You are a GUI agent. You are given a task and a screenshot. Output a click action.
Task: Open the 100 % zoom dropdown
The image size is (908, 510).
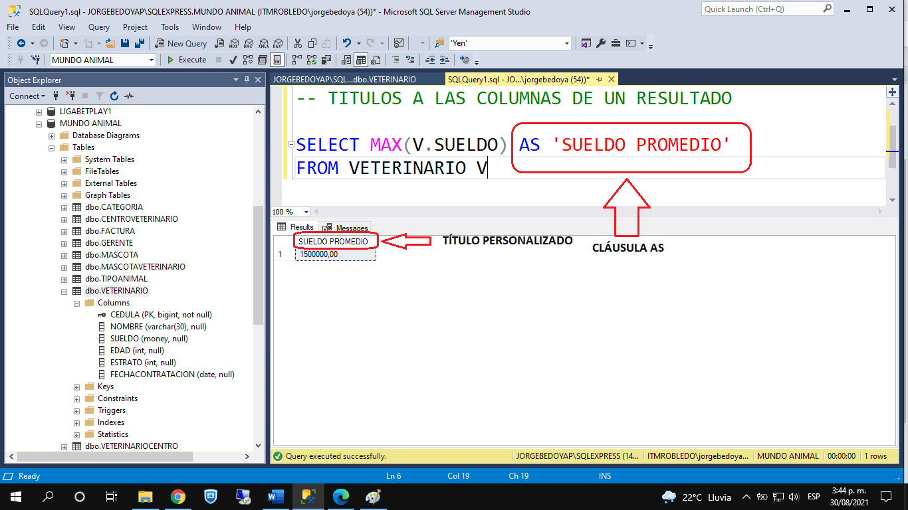click(306, 212)
